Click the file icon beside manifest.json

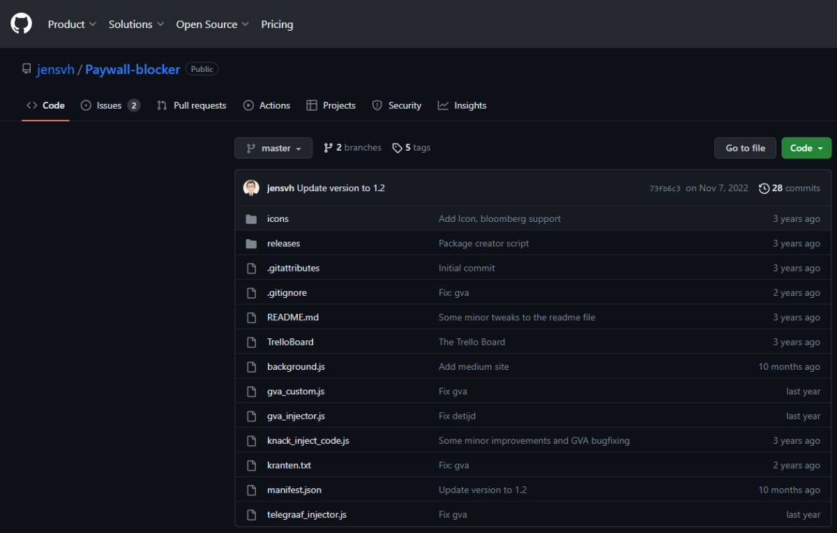(x=251, y=490)
